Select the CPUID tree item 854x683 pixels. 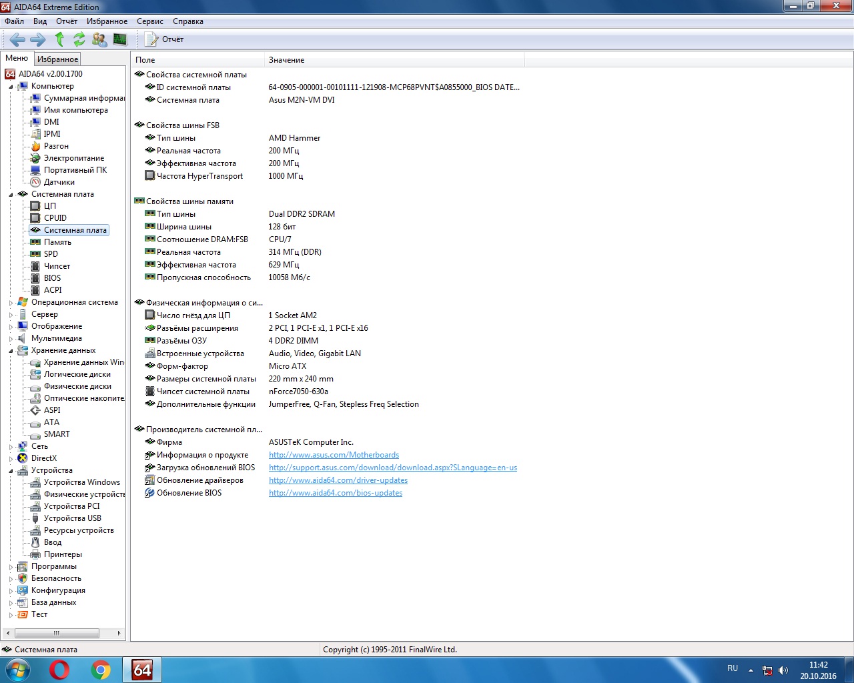(x=55, y=218)
